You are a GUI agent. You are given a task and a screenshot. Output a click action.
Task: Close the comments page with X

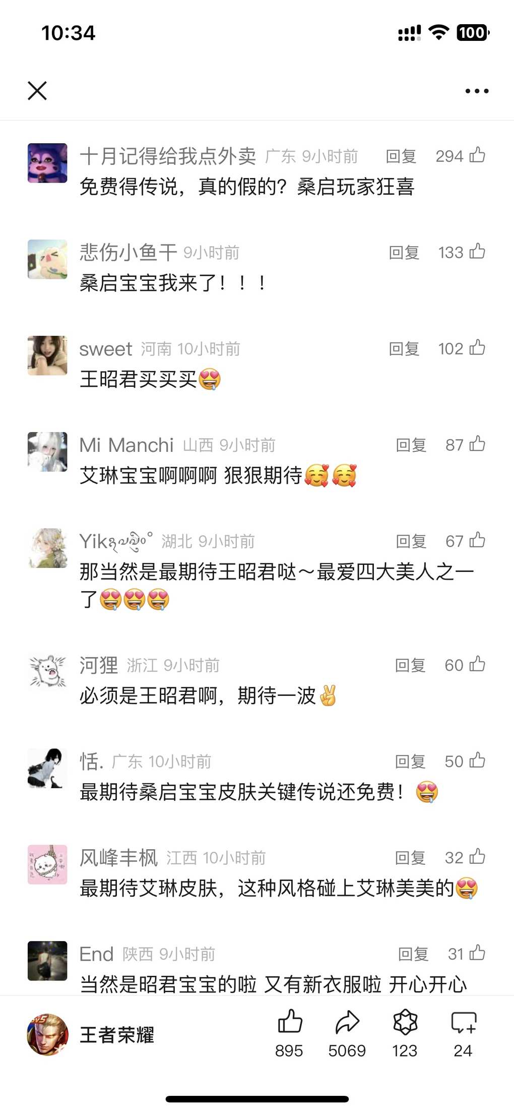[37, 91]
